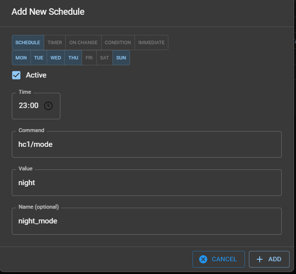Choose the IMMEDIATE tab
This screenshot has height=274, width=296.
[151, 43]
